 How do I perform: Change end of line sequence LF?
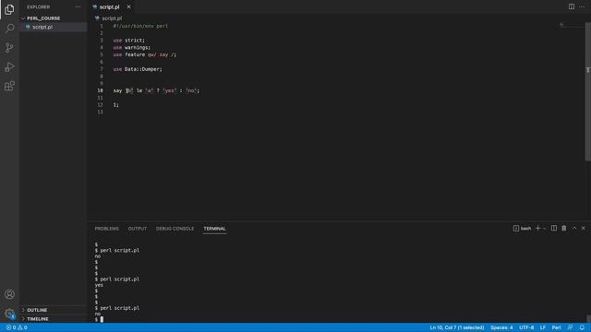coord(543,327)
